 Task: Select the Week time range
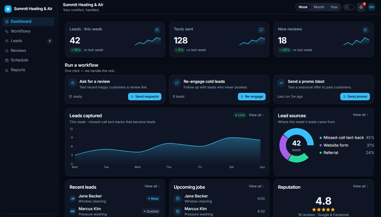click(x=303, y=7)
